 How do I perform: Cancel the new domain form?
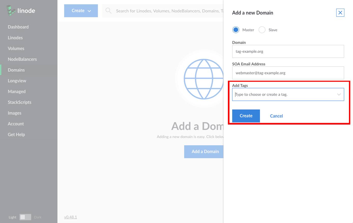click(x=276, y=116)
